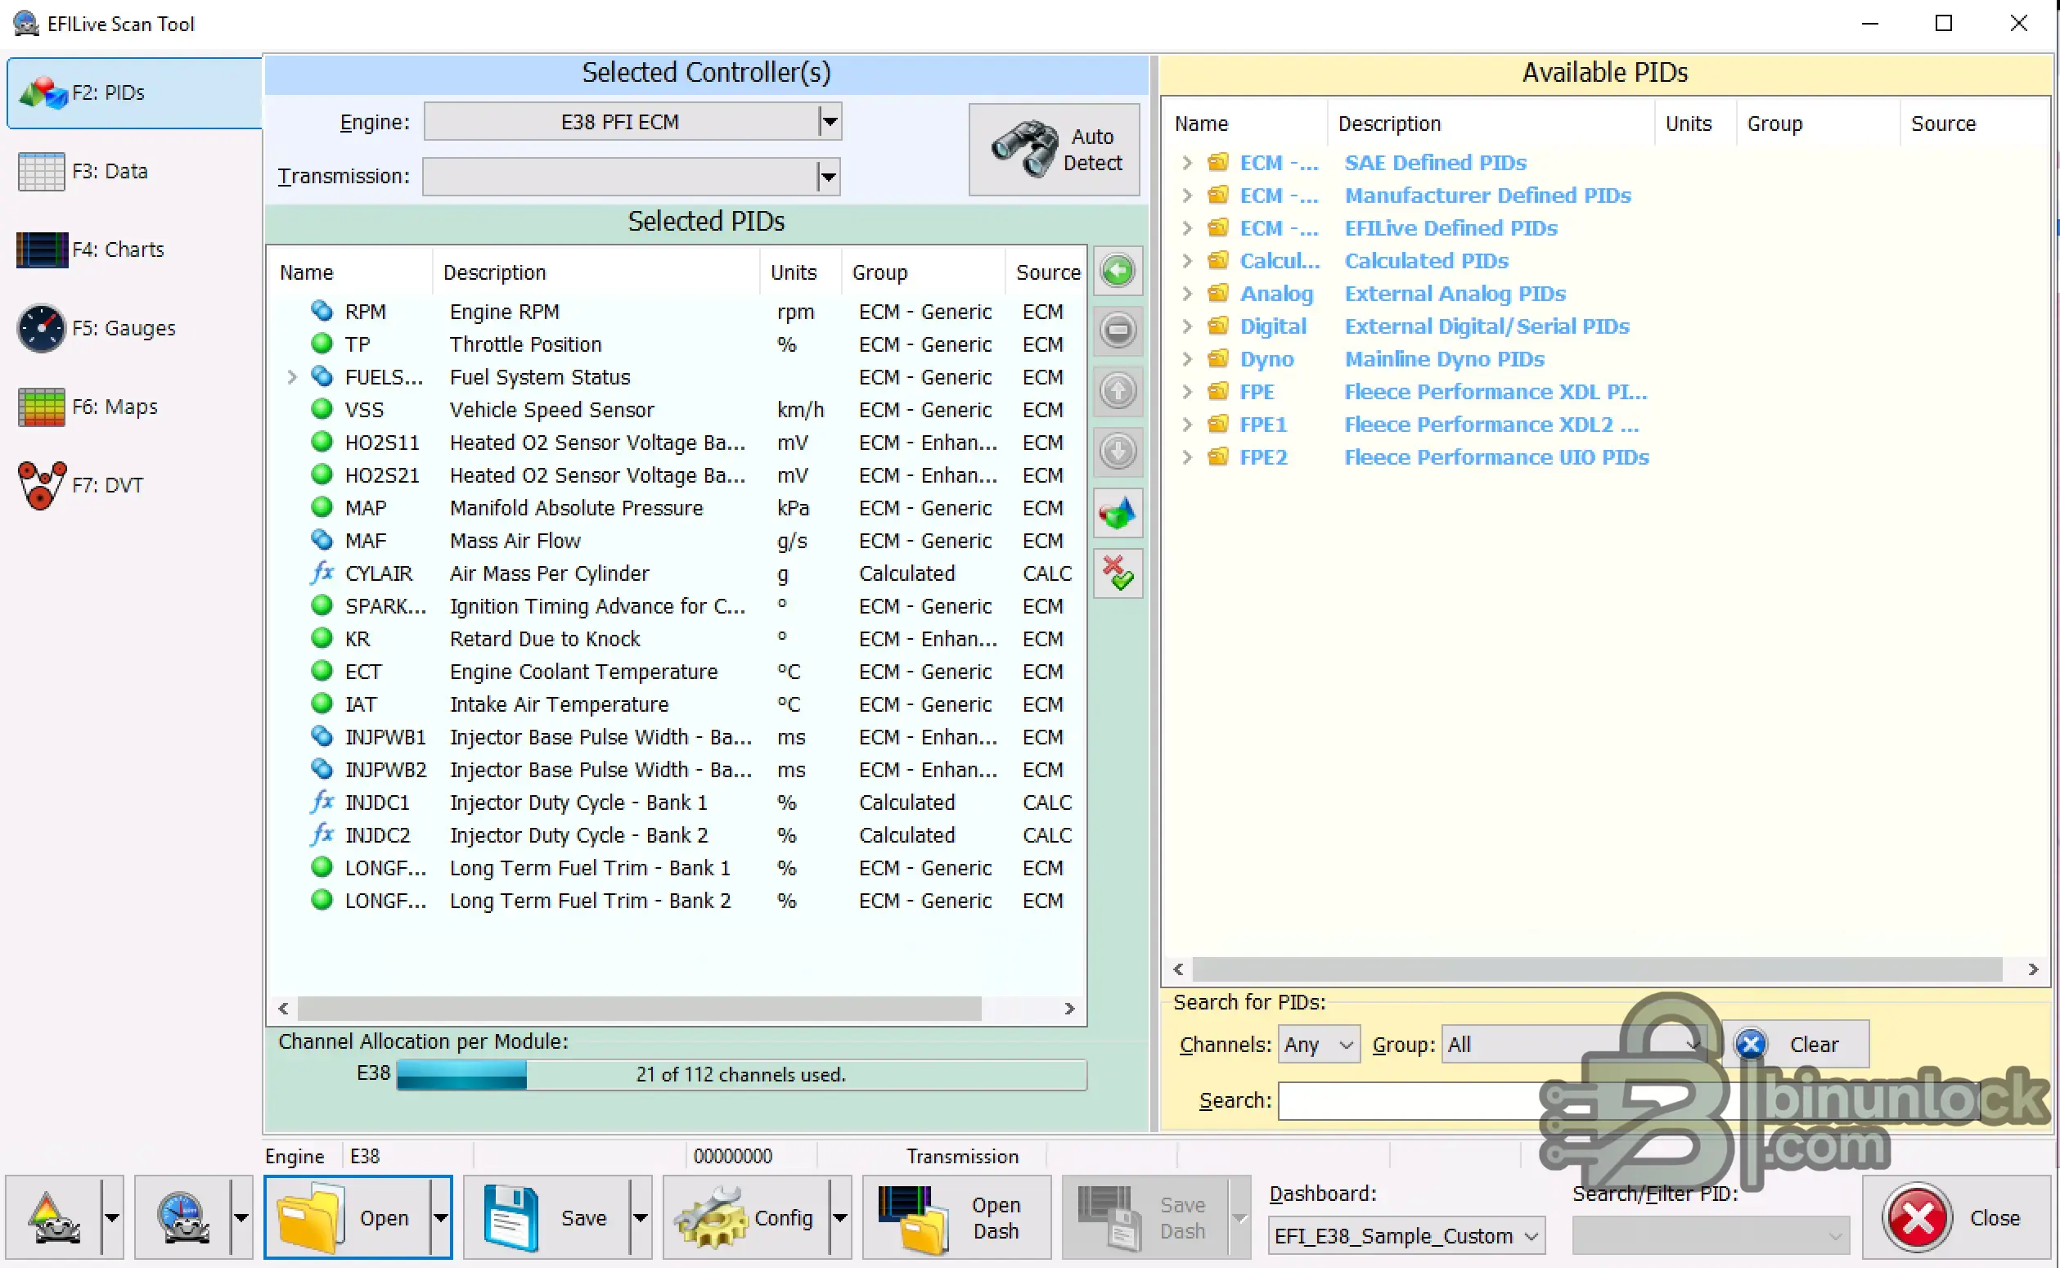Open the Save button dropdown arrow

(x=641, y=1217)
